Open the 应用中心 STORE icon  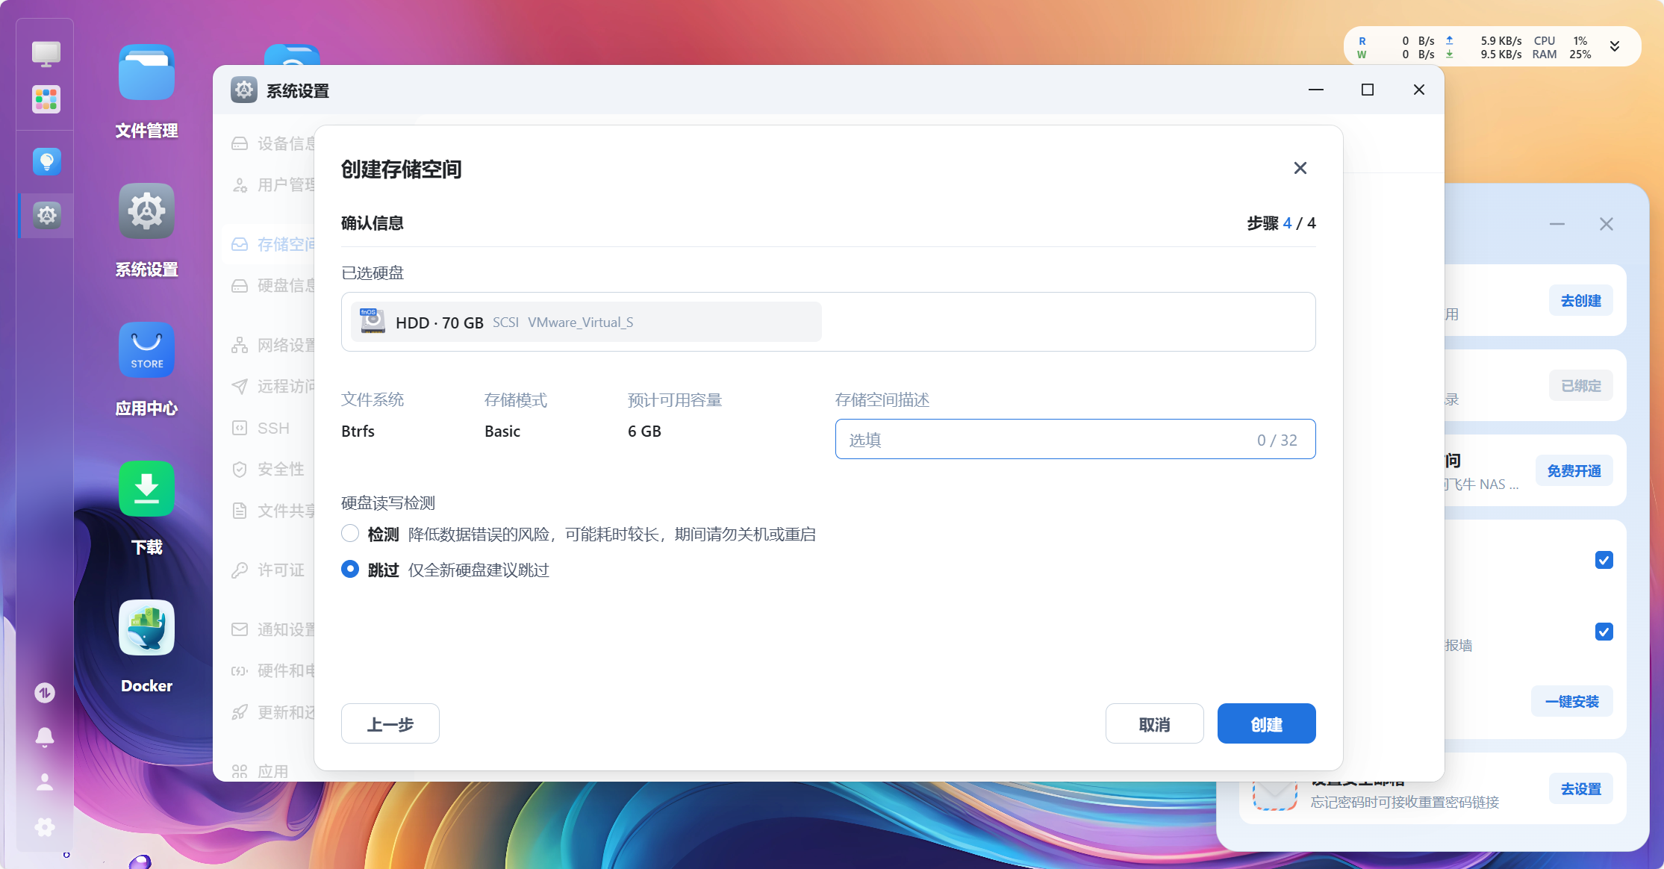point(146,350)
